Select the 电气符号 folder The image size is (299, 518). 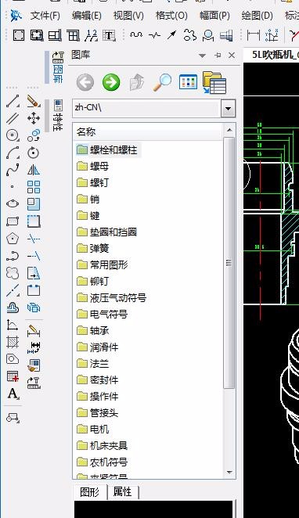(x=102, y=314)
